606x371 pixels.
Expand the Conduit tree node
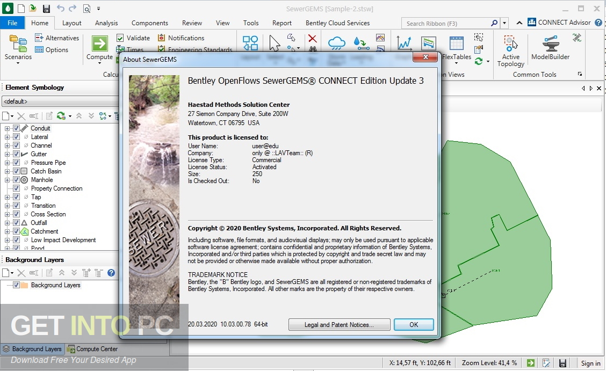click(x=7, y=128)
